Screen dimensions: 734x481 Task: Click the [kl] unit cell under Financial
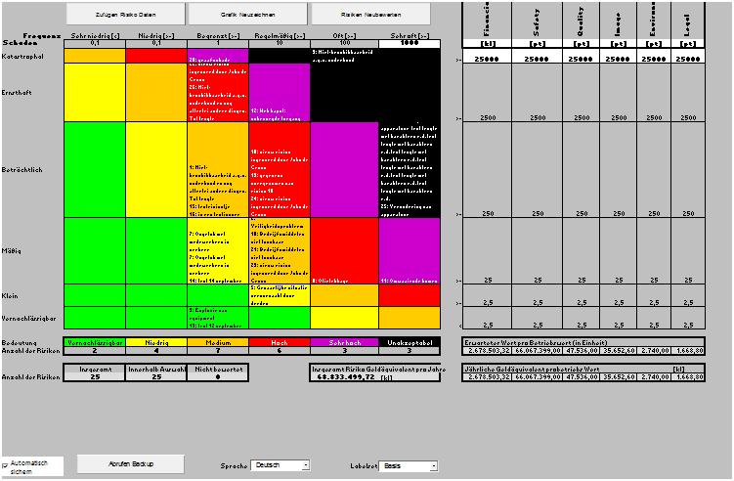[x=488, y=44]
